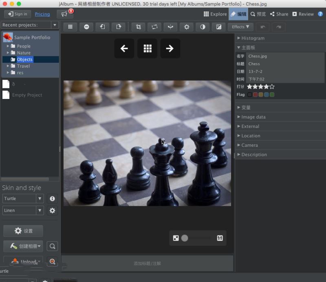Click the redo arrow icon
326x282 pixels.
tap(279, 27)
